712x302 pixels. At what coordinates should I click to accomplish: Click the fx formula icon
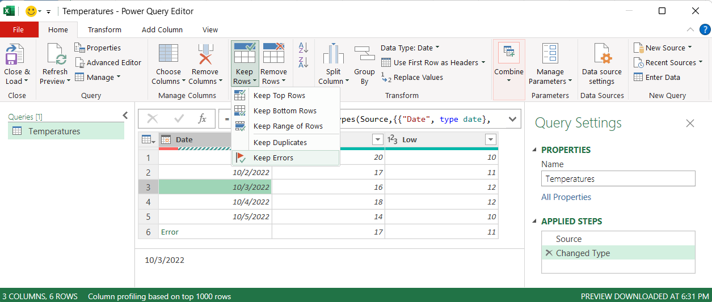203,118
